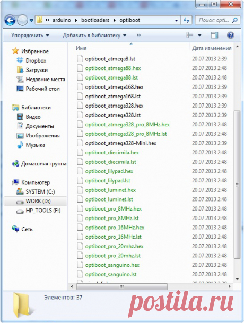Image resolution: width=244 pixels, height=323 pixels.
Task: Open the WORK (D:) drive
Action: 38,201
